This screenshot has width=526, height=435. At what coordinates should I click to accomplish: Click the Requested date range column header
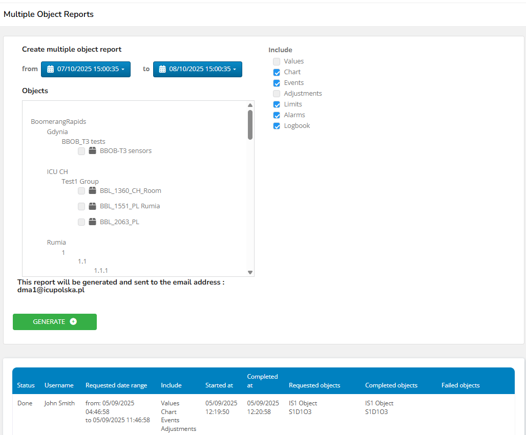click(x=116, y=385)
